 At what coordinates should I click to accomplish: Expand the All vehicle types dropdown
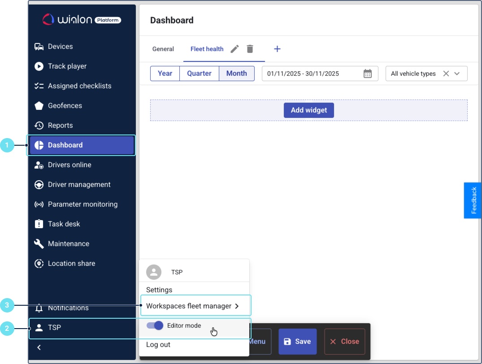[457, 74]
